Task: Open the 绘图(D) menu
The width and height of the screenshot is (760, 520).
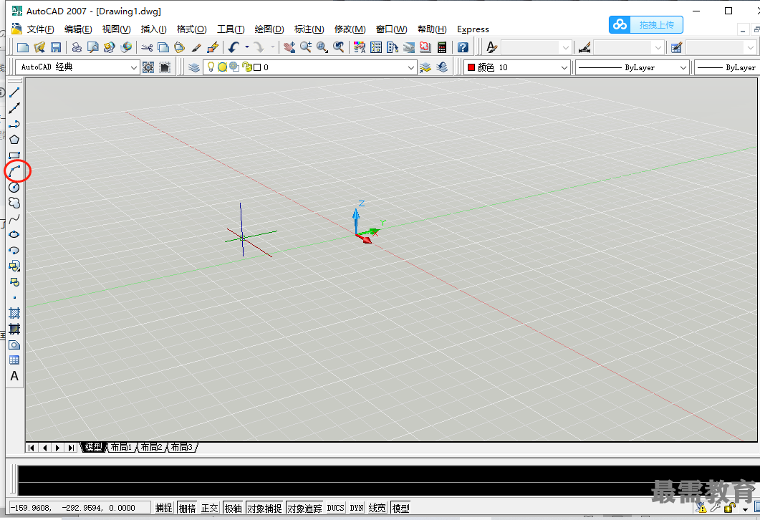Action: (269, 29)
